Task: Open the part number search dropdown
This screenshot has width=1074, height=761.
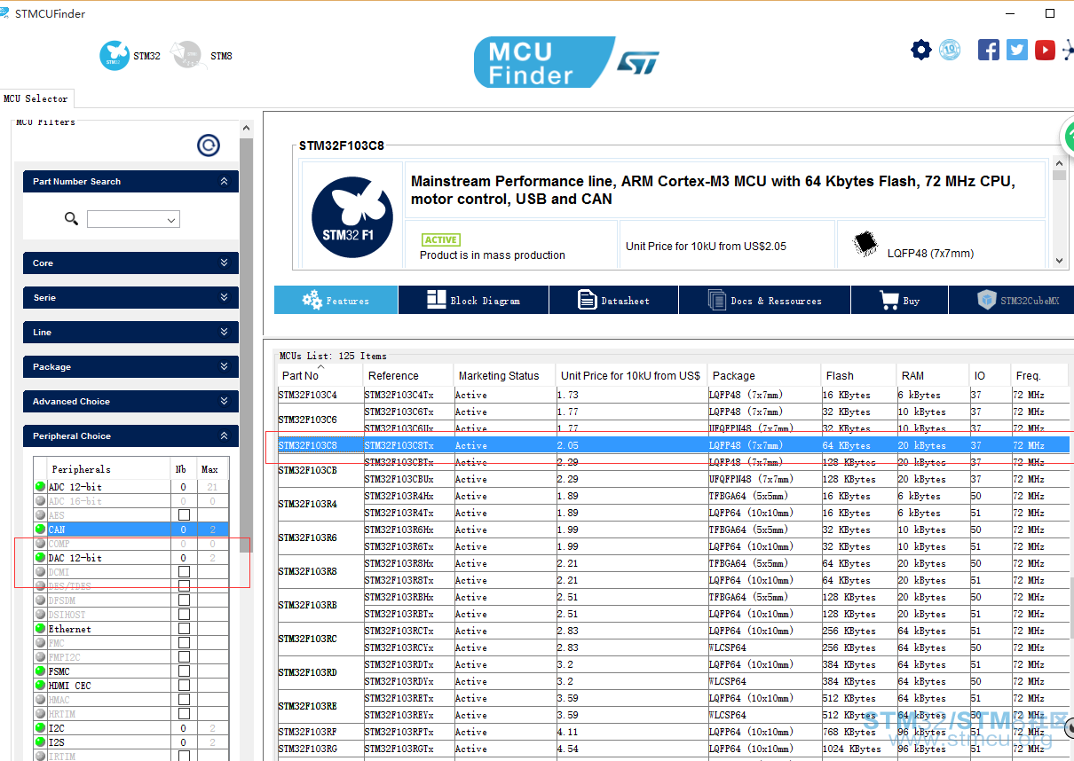Action: tap(171, 219)
